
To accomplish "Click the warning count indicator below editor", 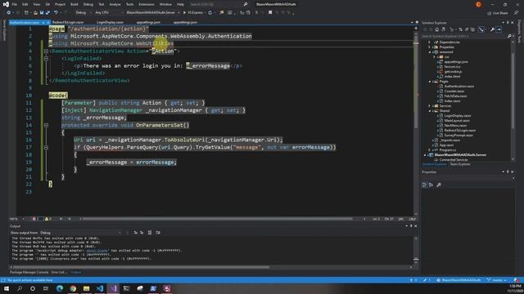I will tap(47, 219).
